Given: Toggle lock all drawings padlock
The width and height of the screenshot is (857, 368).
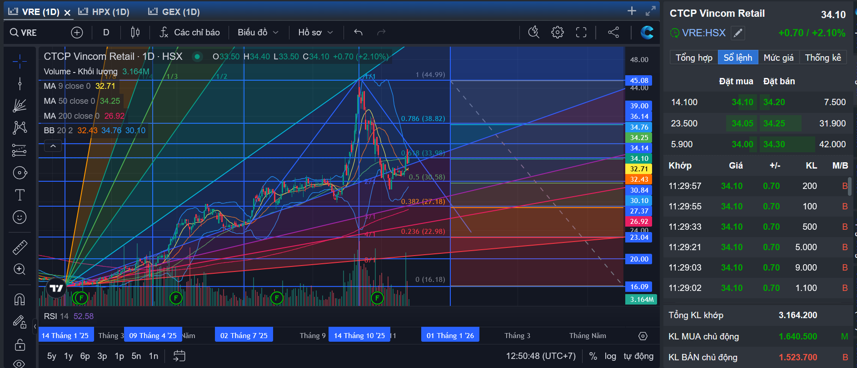Looking at the screenshot, I should click(20, 344).
